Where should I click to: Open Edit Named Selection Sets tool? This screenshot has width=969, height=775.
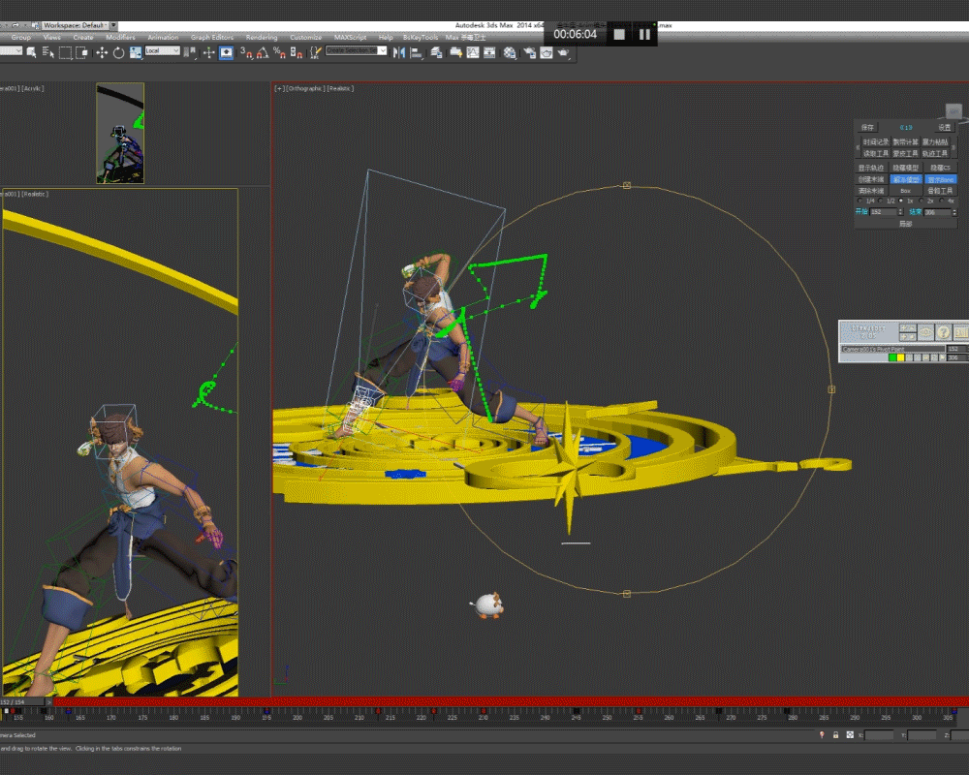[x=316, y=52]
